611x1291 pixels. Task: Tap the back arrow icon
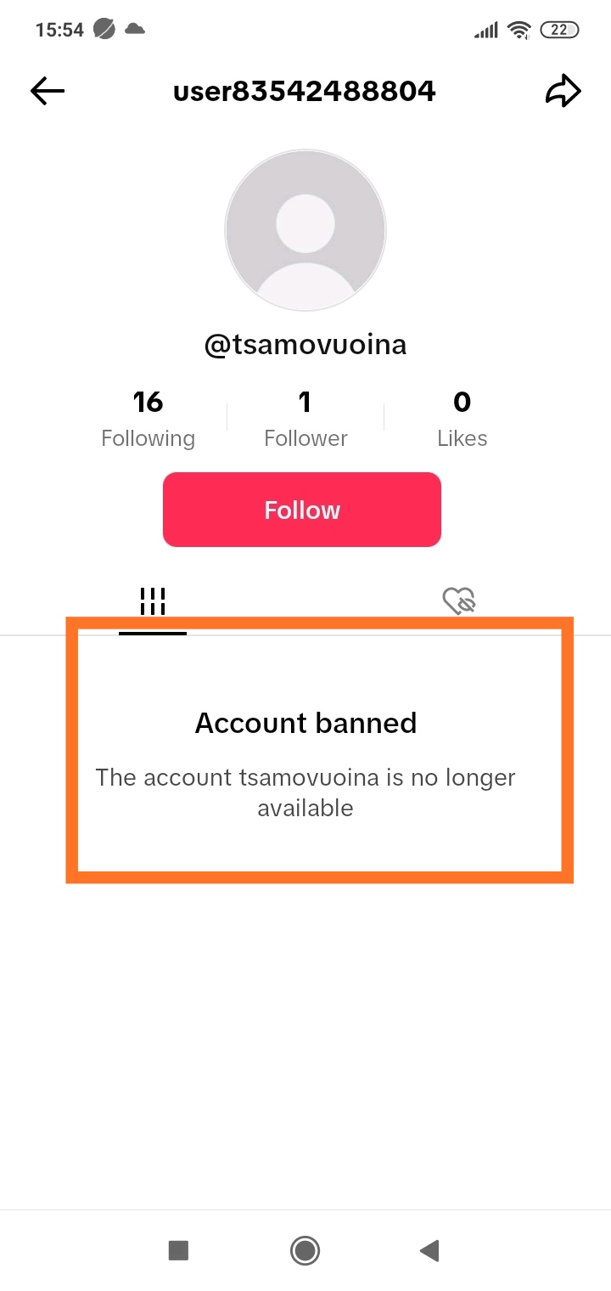tap(48, 91)
